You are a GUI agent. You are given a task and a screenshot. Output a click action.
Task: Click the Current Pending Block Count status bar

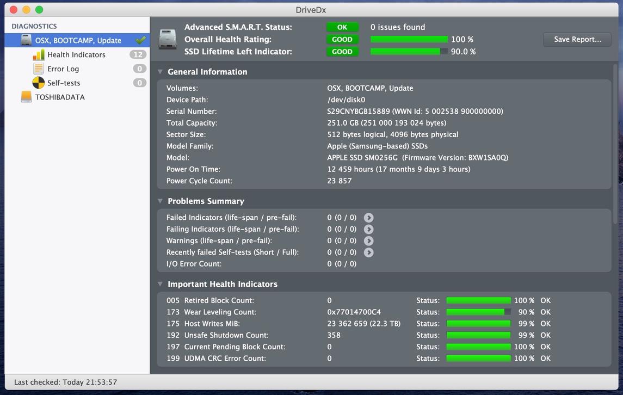point(478,347)
